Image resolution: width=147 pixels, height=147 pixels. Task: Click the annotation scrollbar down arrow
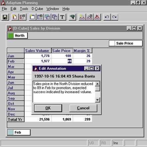[x=98, y=100]
